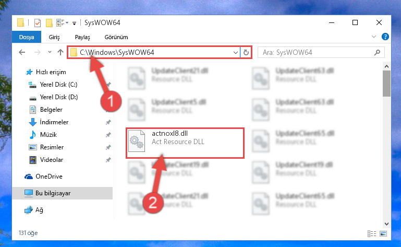Viewport: 401px width, 247px height.
Task: Open the Paylaş tab
Action: pyautogui.click(x=82, y=37)
